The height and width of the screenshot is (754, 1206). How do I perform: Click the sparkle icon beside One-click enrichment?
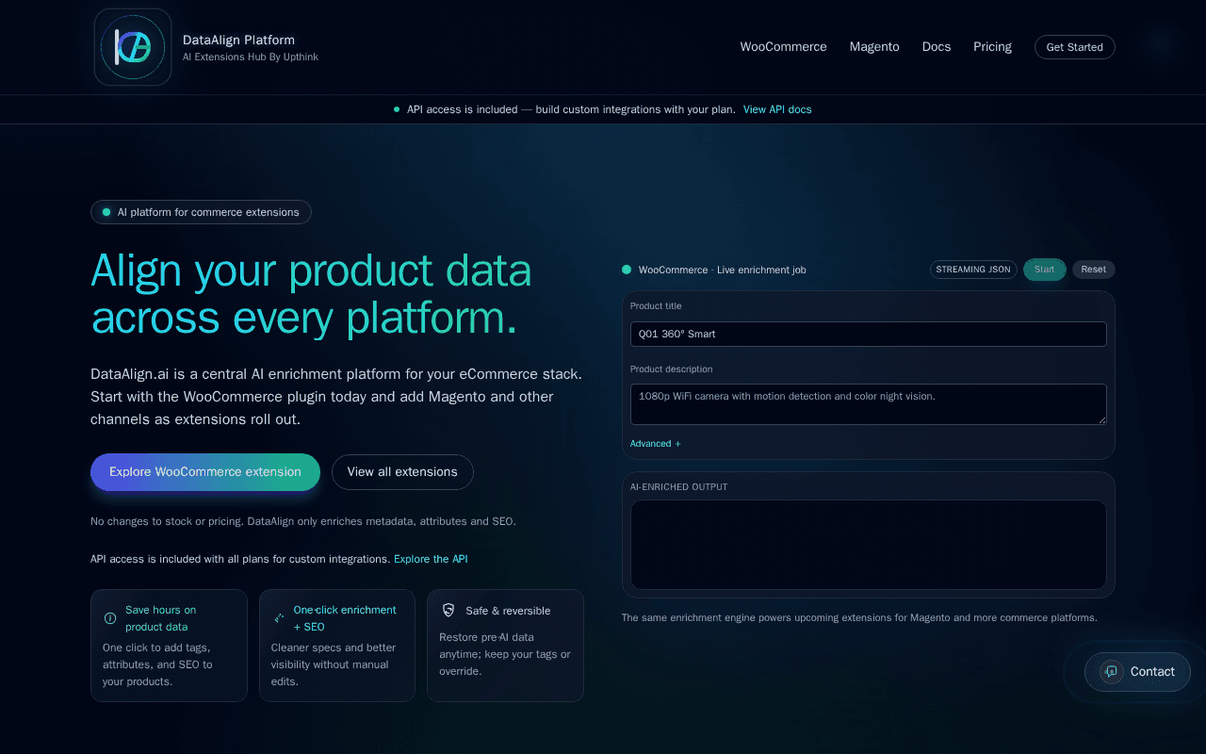pos(279,618)
